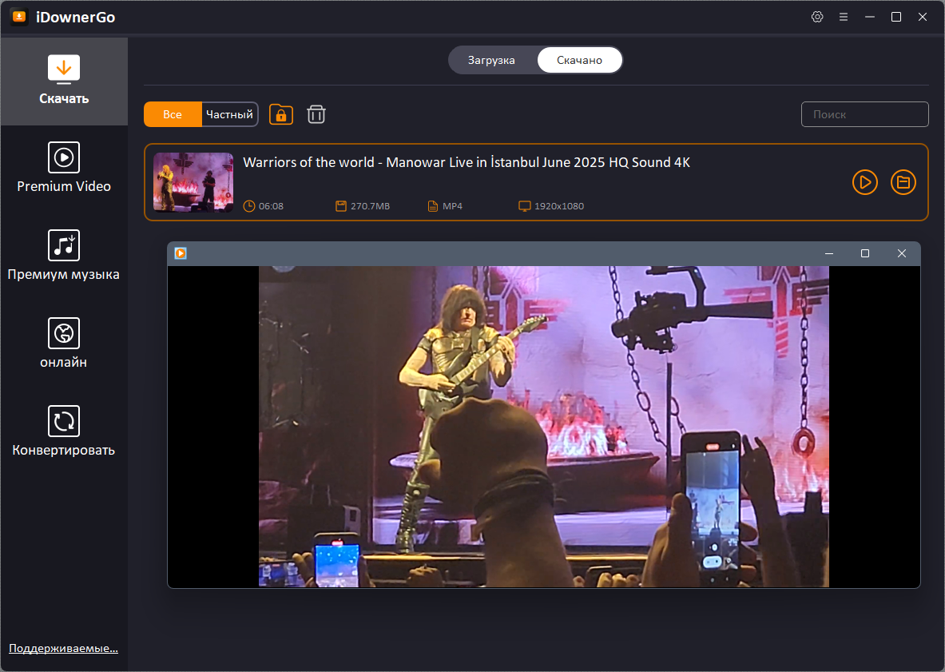This screenshot has height=672, width=945.
Task: Select the Все filter
Action: 173,114
